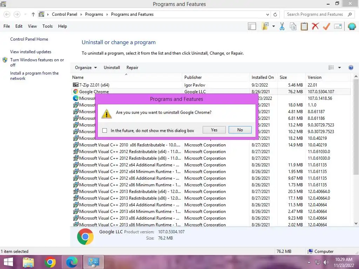Select Microsoft Visual C++ 2010 x86 Redistributable row
Screen dimensions: 359x269
click(210, 145)
